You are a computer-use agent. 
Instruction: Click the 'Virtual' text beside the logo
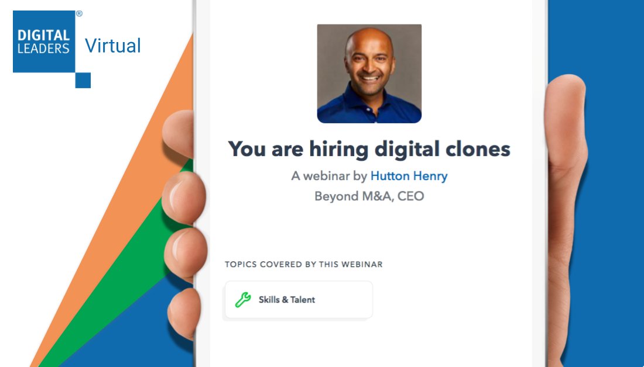[x=113, y=46]
